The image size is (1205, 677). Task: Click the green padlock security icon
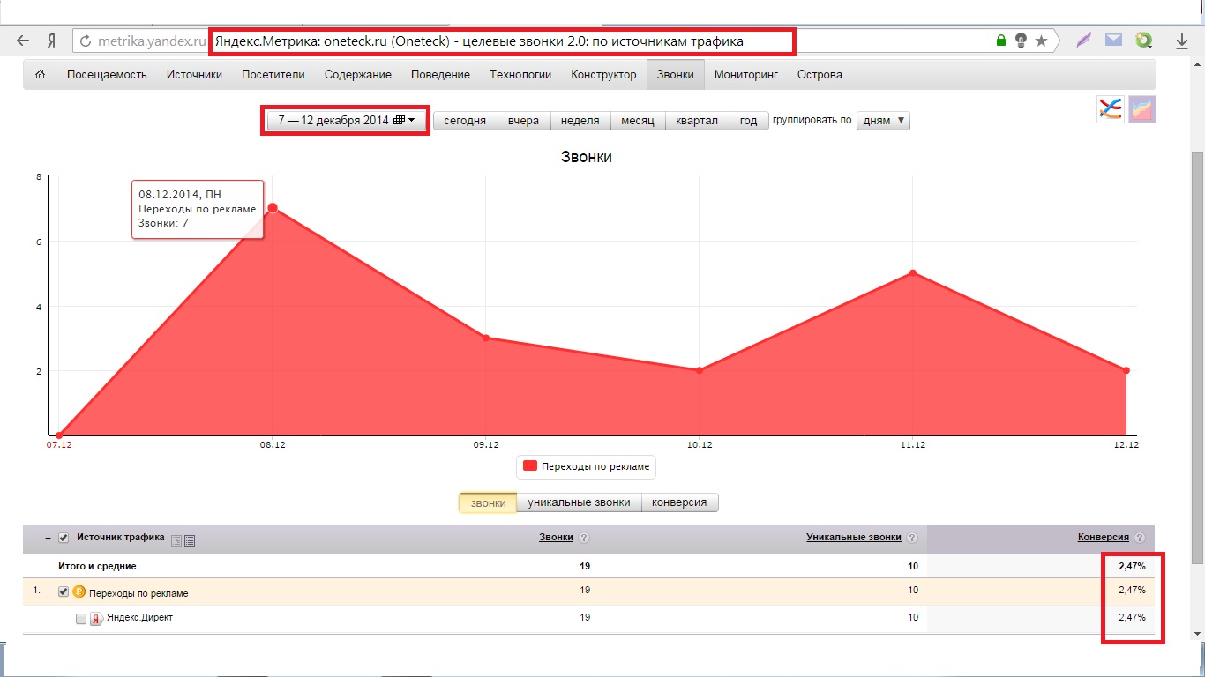[1000, 41]
